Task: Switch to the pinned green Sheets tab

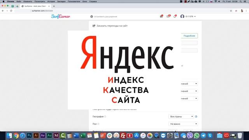Action: click(12, 6)
